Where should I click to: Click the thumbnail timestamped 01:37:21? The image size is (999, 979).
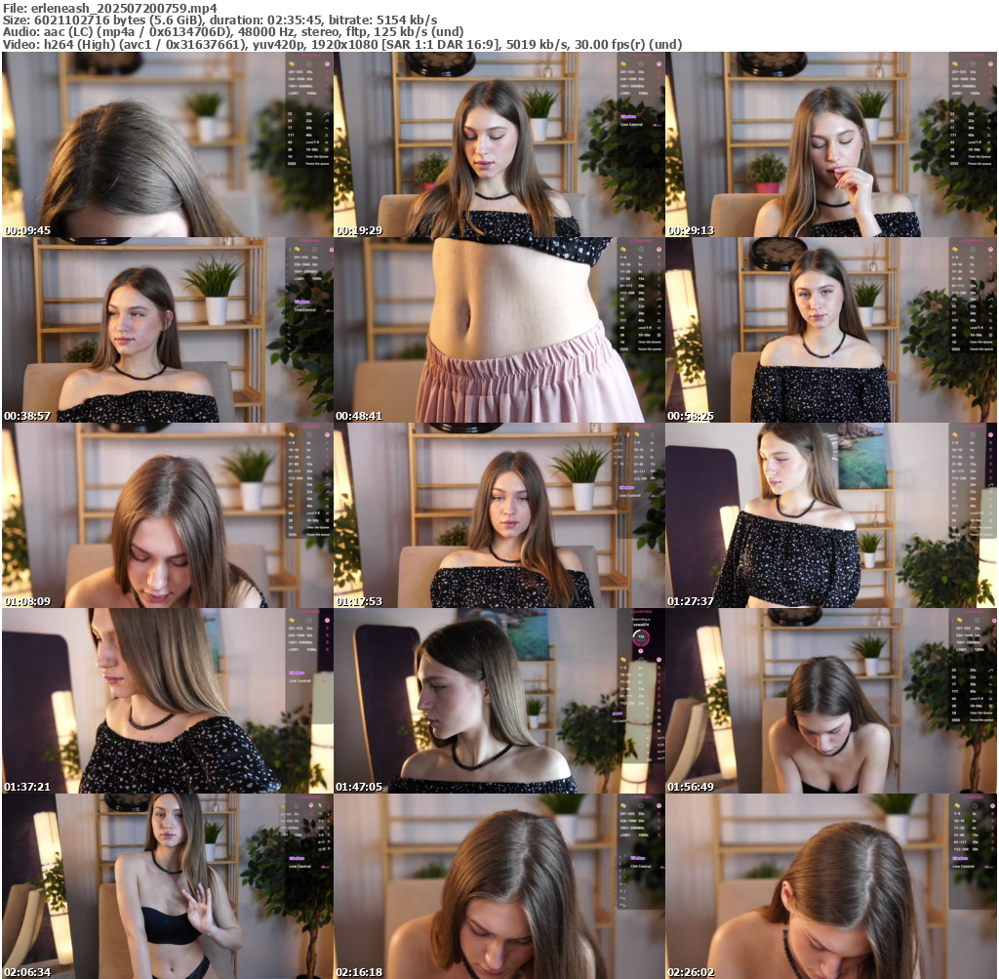tap(168, 701)
